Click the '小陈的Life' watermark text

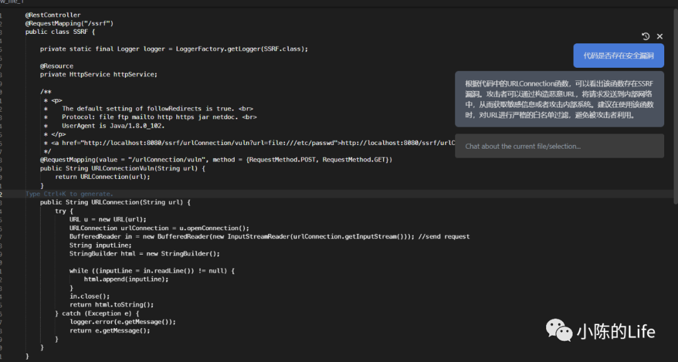pos(616,332)
